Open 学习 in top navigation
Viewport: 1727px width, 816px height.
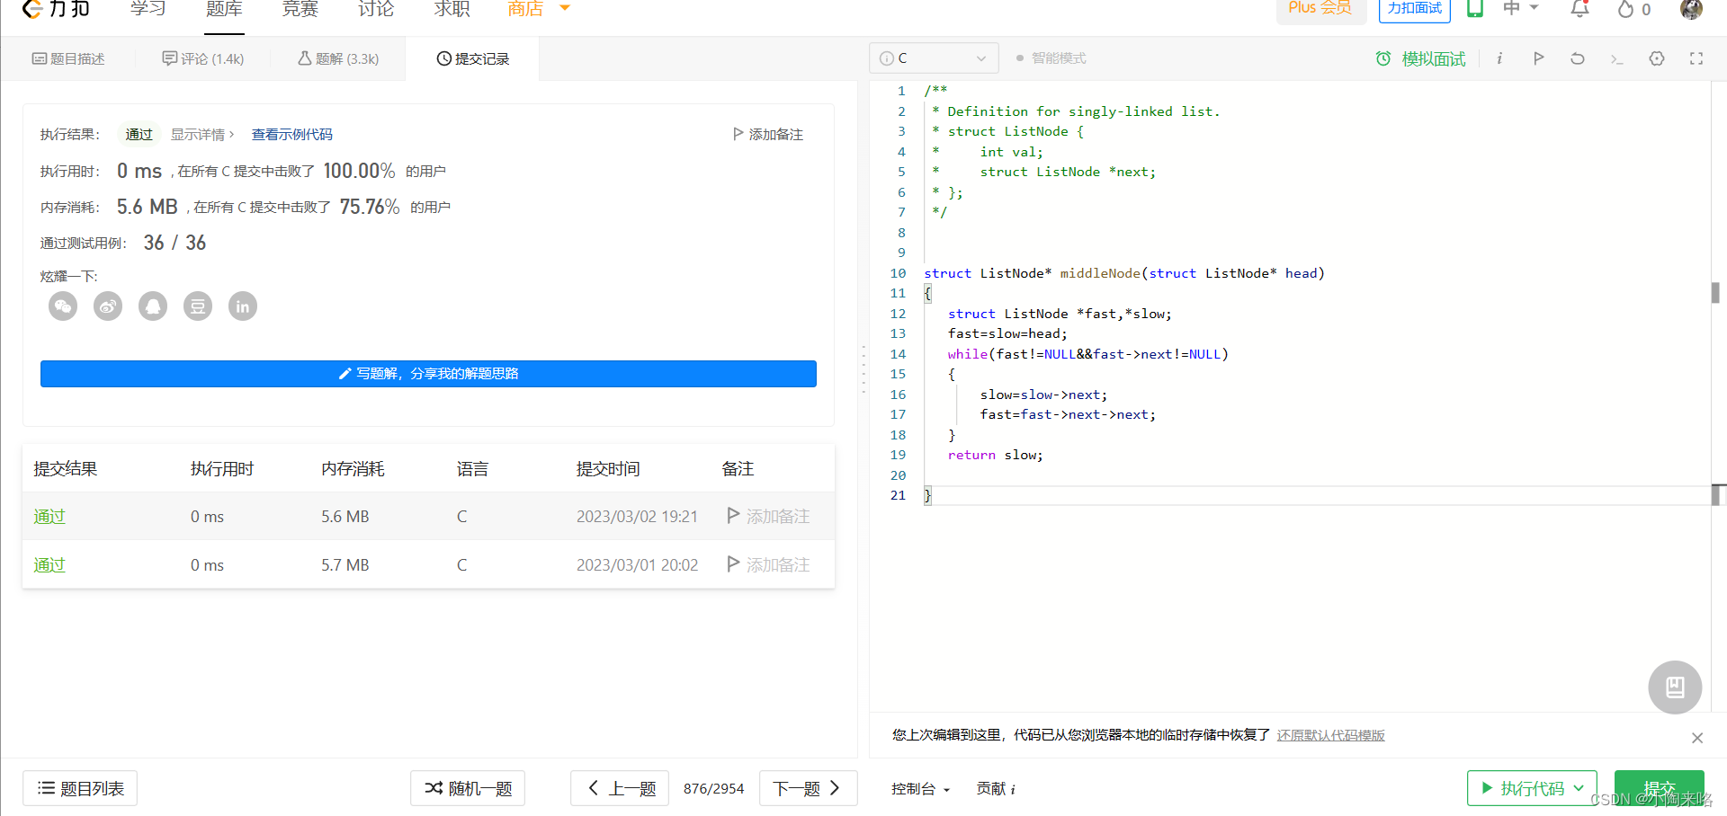tap(148, 9)
